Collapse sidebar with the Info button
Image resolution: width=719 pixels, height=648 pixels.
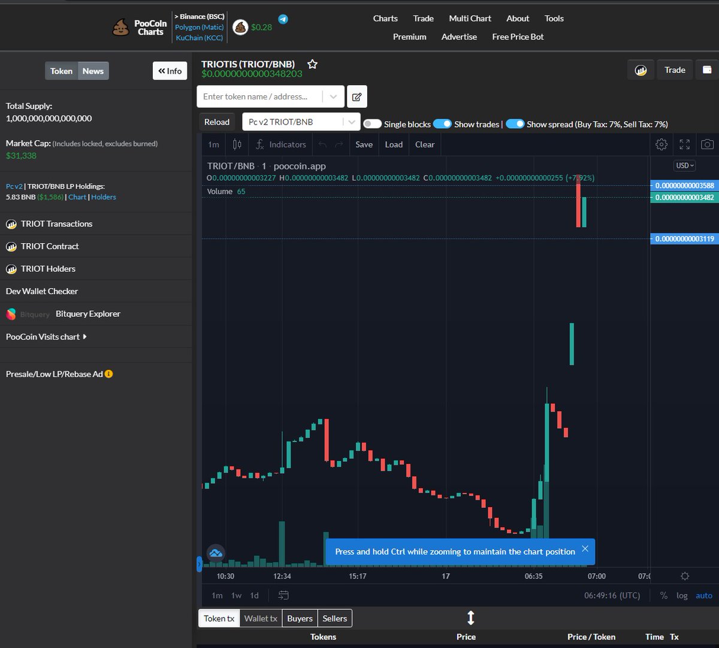click(x=170, y=71)
